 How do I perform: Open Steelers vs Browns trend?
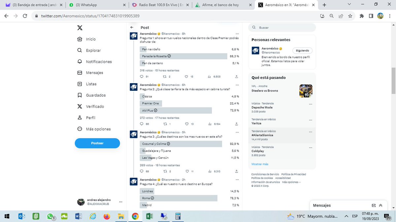pyautogui.click(x=282, y=90)
